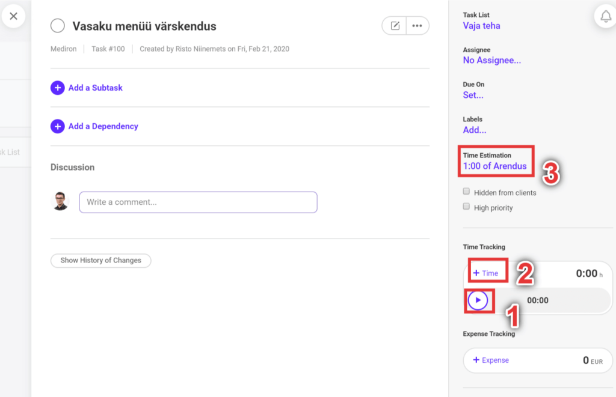616x397 pixels.
Task: Check the High priority box
Action: tap(466, 207)
